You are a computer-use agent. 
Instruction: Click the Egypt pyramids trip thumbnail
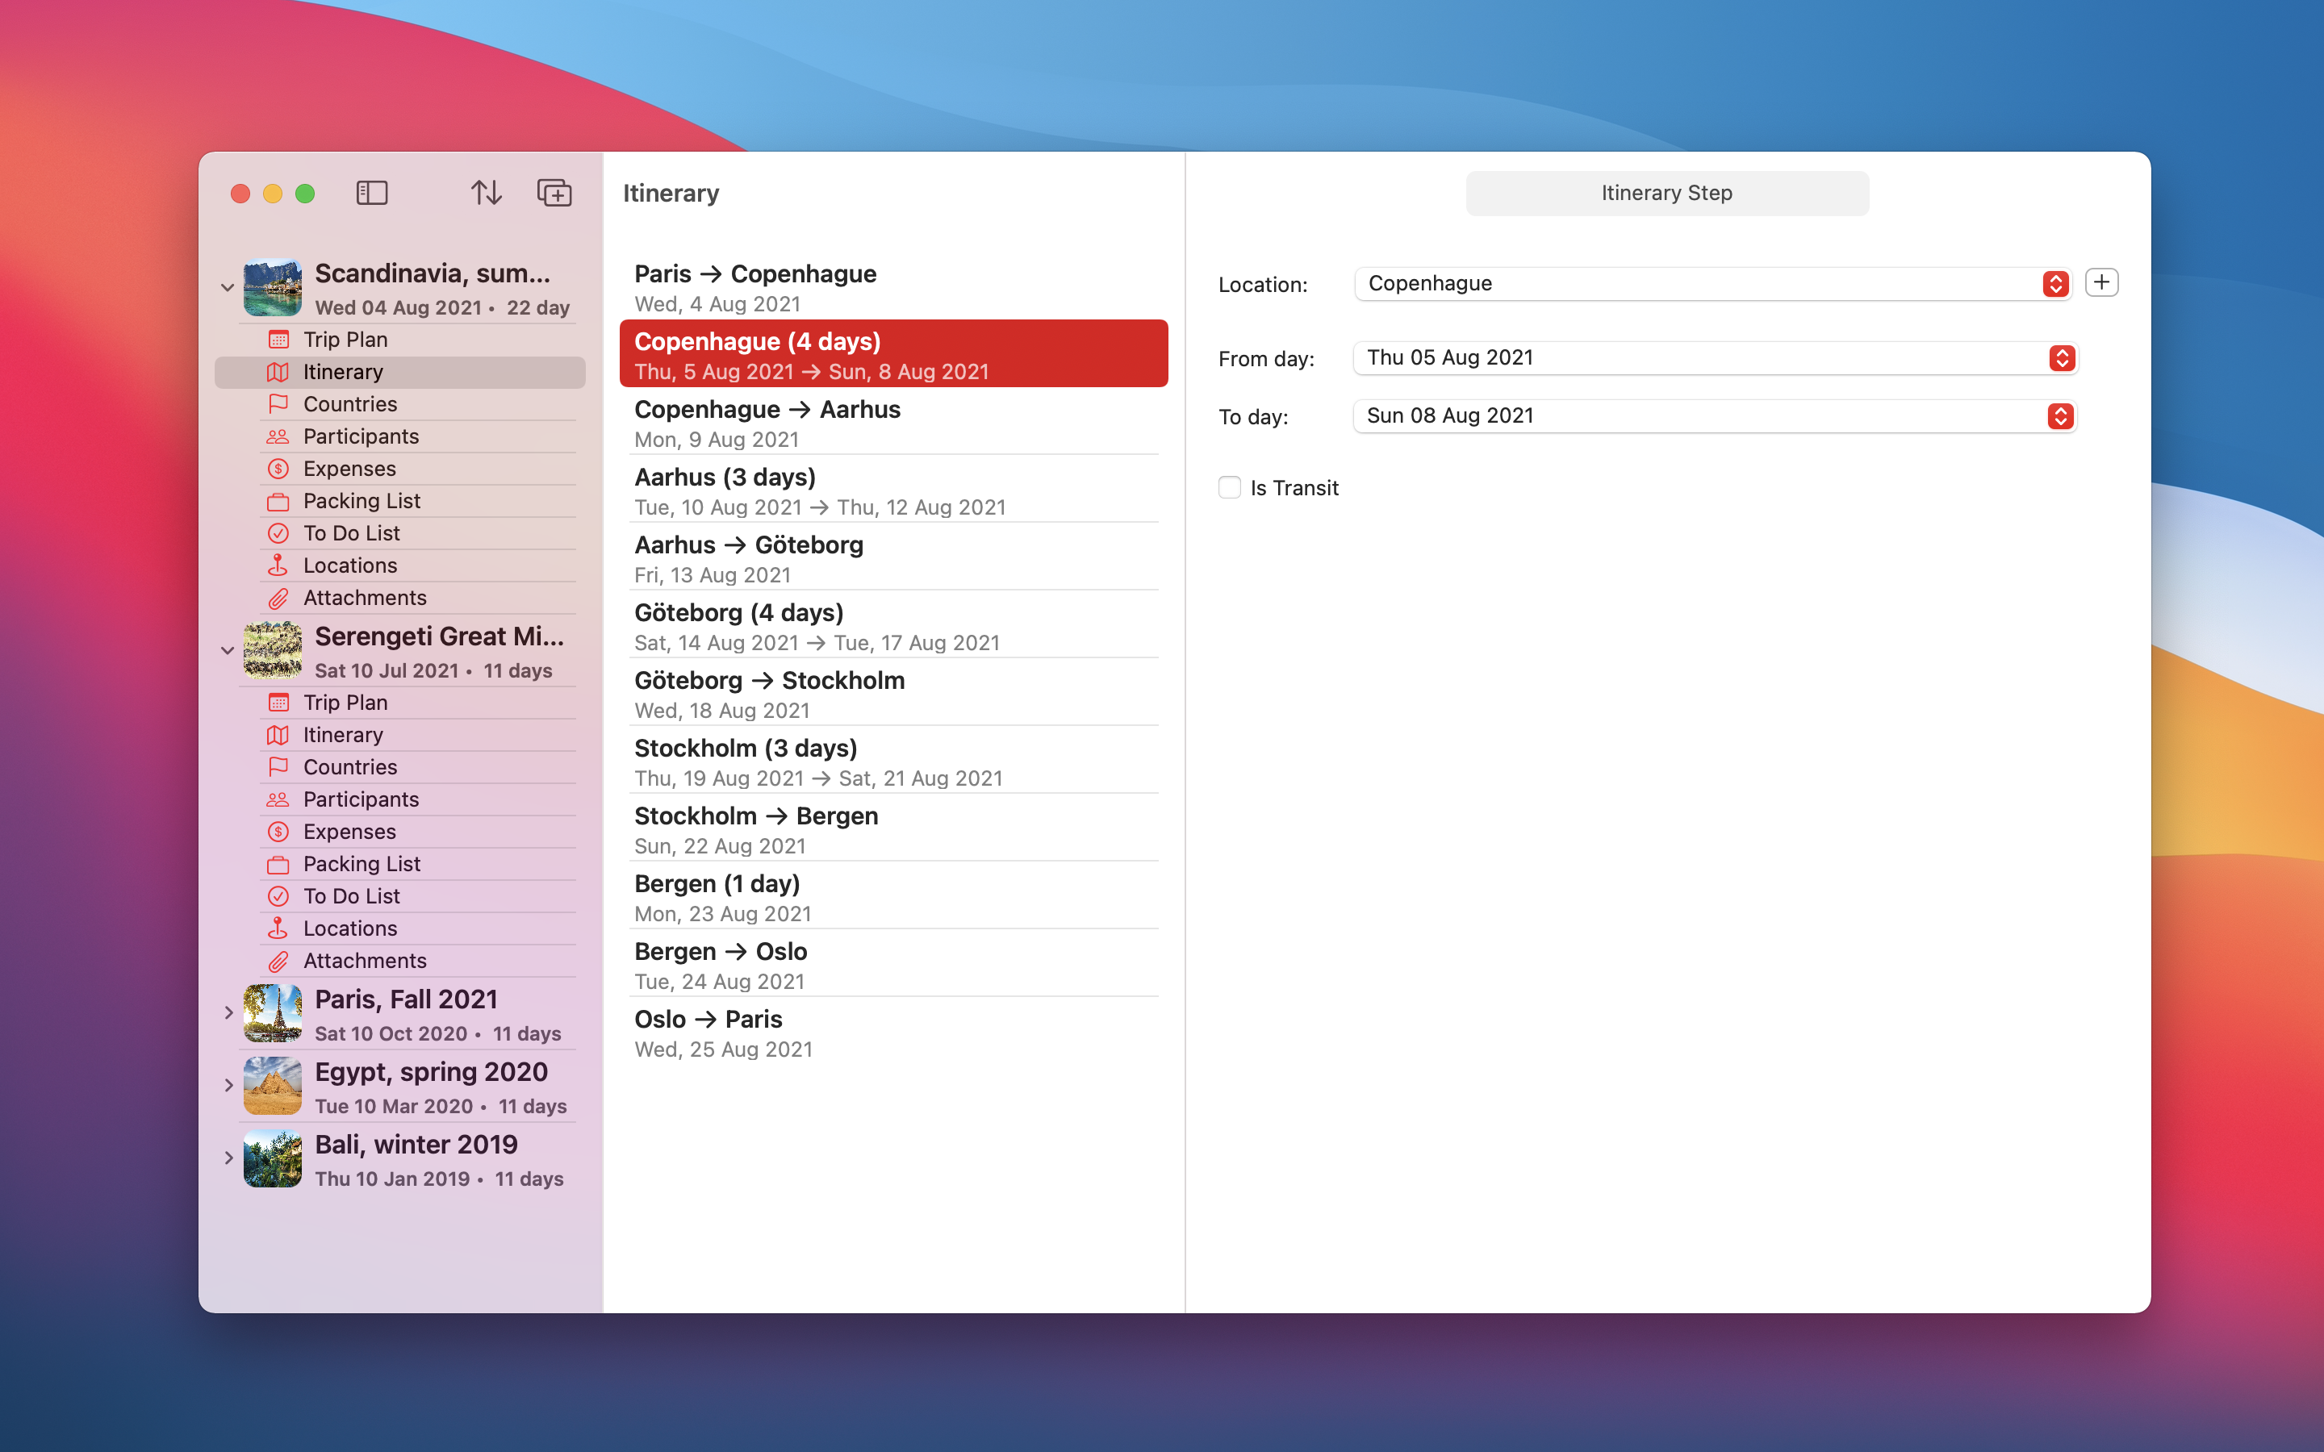(x=273, y=1086)
